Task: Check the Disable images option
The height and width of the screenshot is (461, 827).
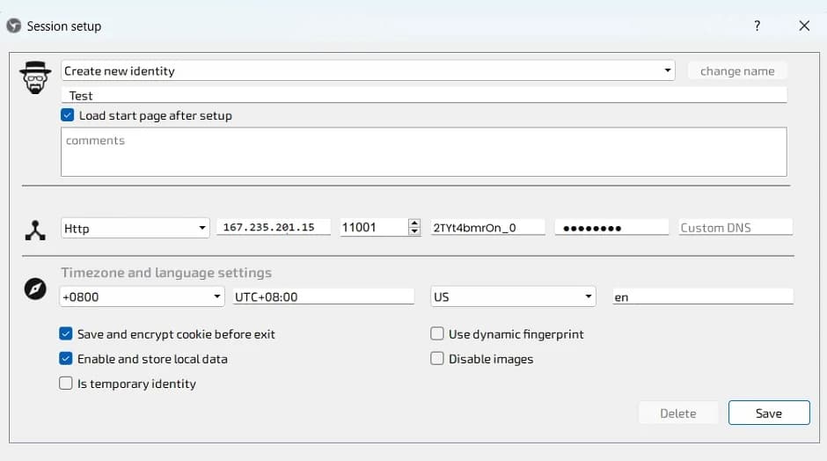Action: [x=437, y=359]
